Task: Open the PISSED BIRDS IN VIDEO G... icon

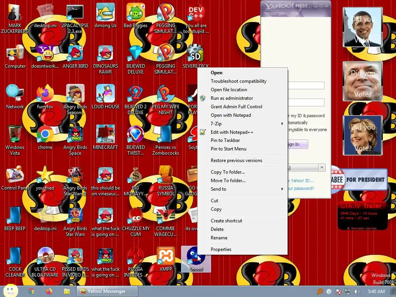Action: 75,262
